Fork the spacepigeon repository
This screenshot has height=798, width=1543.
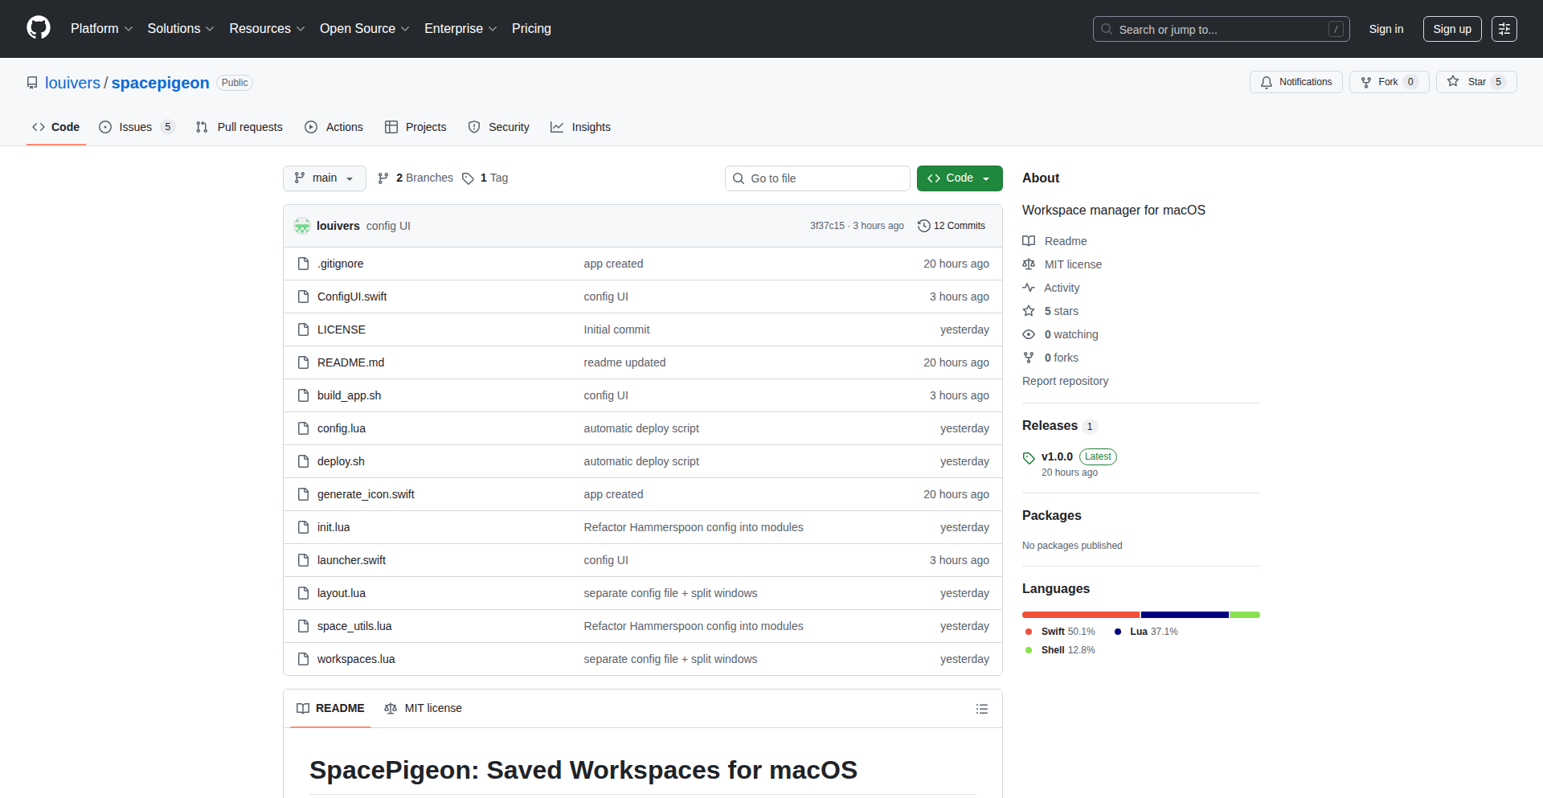tap(1390, 82)
